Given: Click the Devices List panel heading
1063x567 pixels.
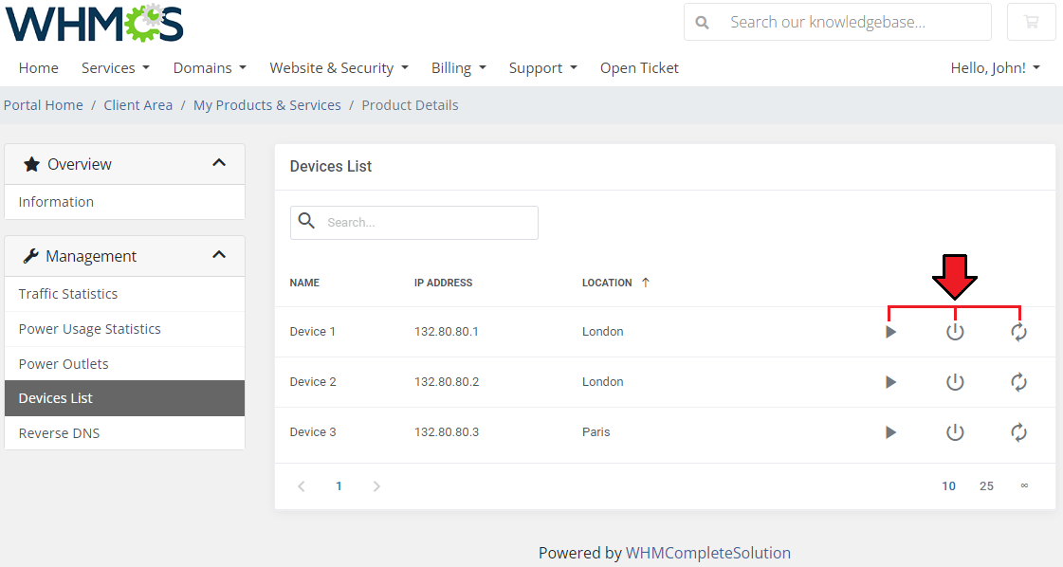Looking at the screenshot, I should 331,166.
